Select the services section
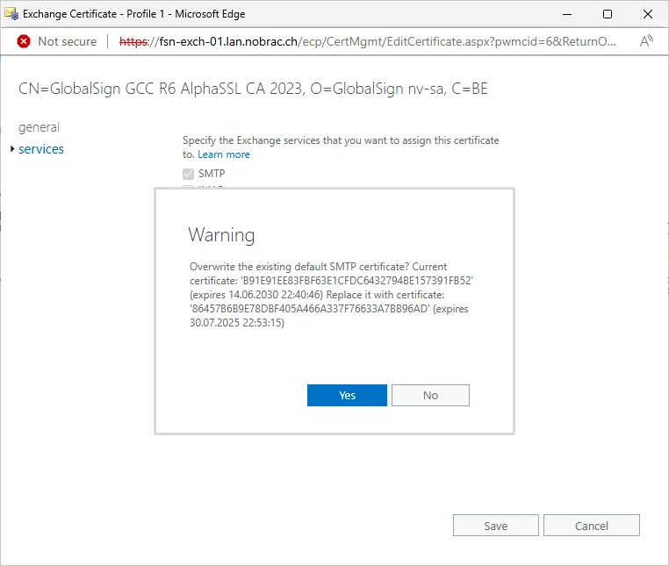 click(41, 149)
